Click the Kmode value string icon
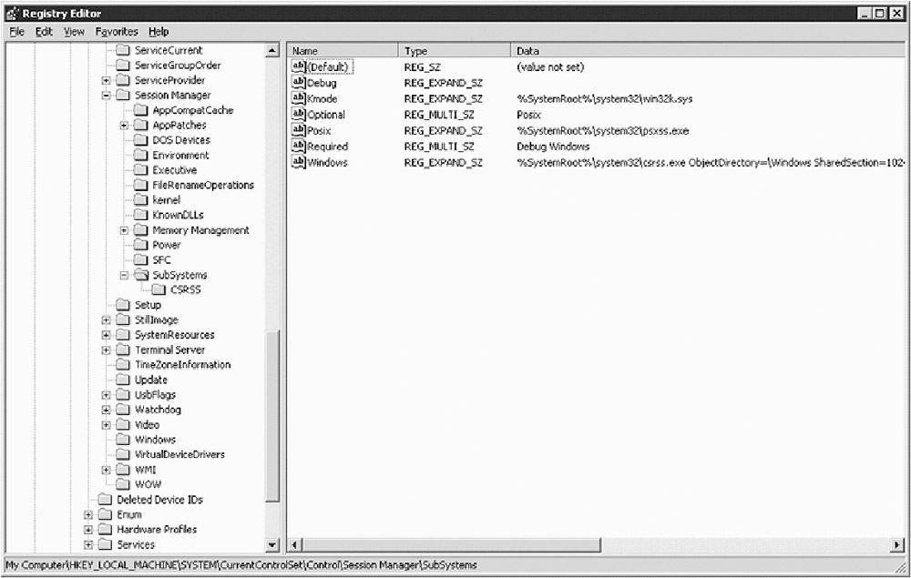911x578 pixels. pyautogui.click(x=298, y=98)
